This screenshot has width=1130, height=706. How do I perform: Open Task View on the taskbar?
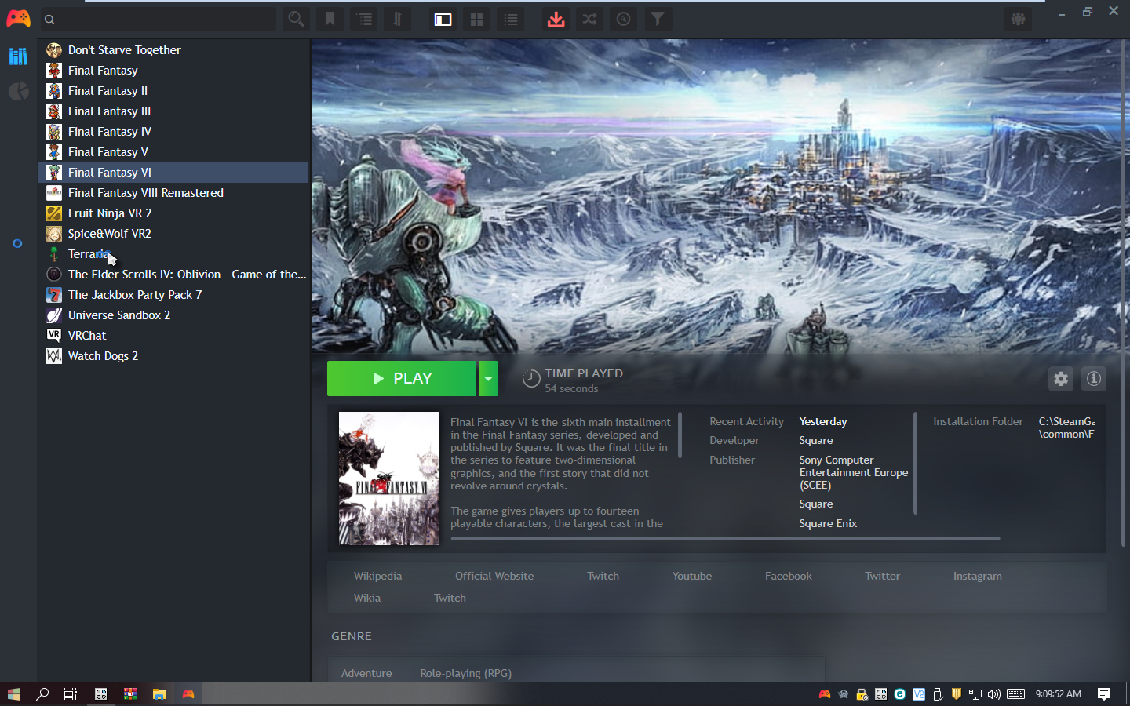[71, 694]
